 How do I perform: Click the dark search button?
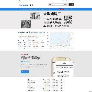click(x=71, y=5)
